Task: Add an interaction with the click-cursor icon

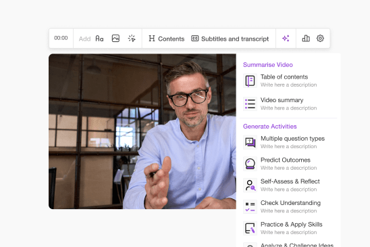Action: pos(132,39)
